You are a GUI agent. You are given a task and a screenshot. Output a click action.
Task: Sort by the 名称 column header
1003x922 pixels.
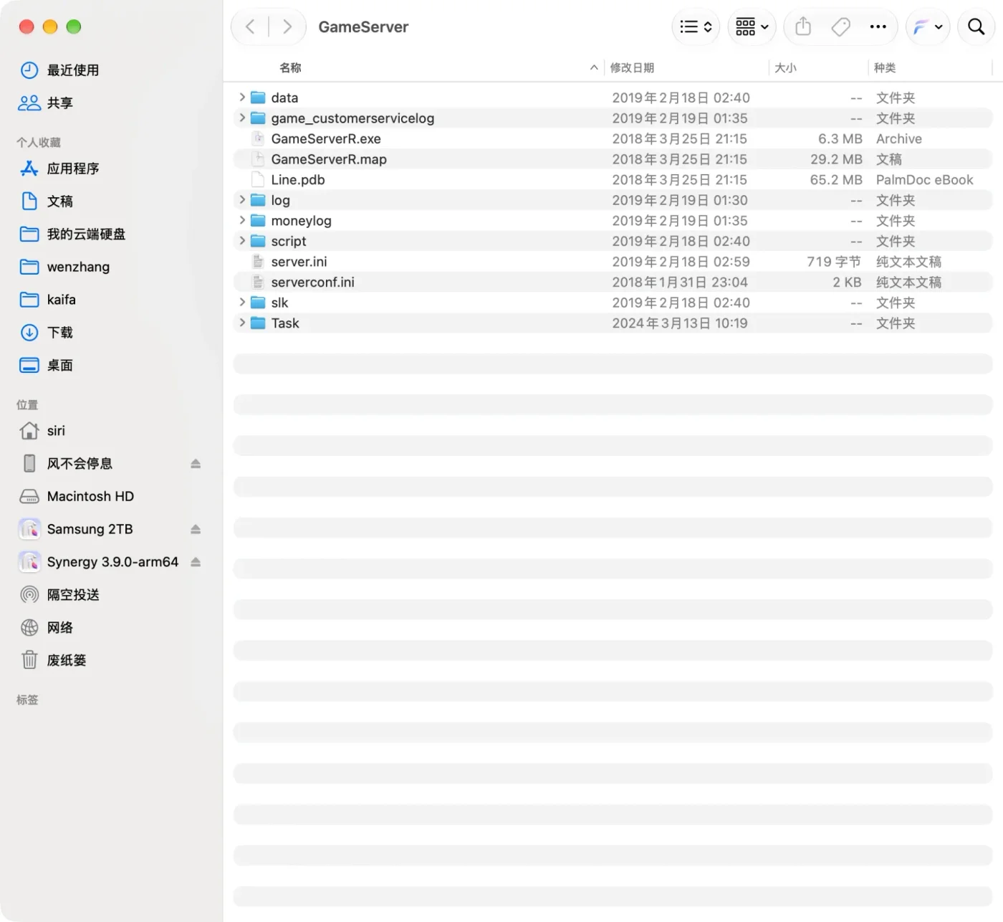pos(290,68)
